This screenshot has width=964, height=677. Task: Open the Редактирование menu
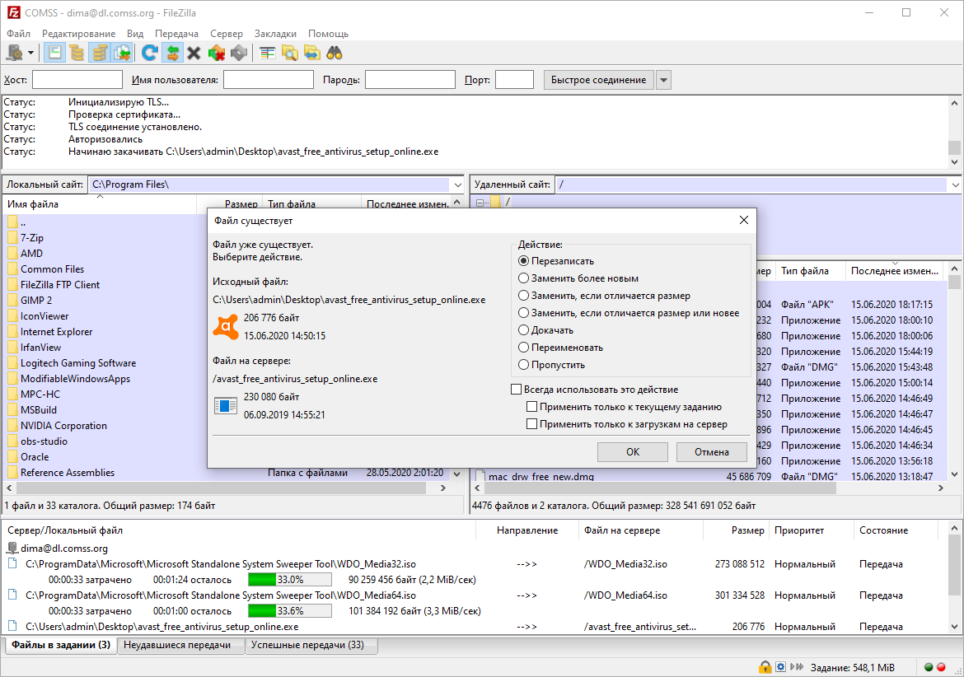[x=79, y=34]
